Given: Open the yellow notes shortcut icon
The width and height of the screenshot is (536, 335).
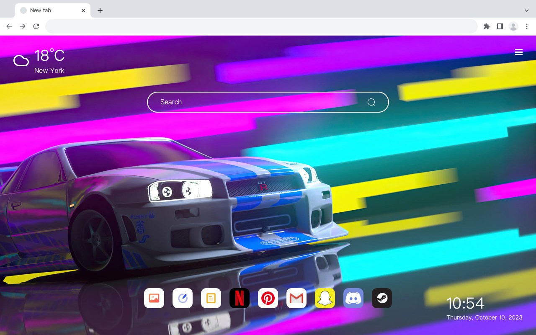Looking at the screenshot, I should click(211, 298).
